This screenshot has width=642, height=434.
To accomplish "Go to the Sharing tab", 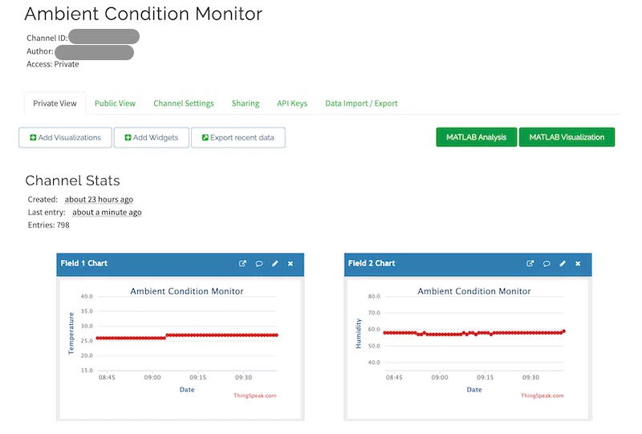I will 246,103.
